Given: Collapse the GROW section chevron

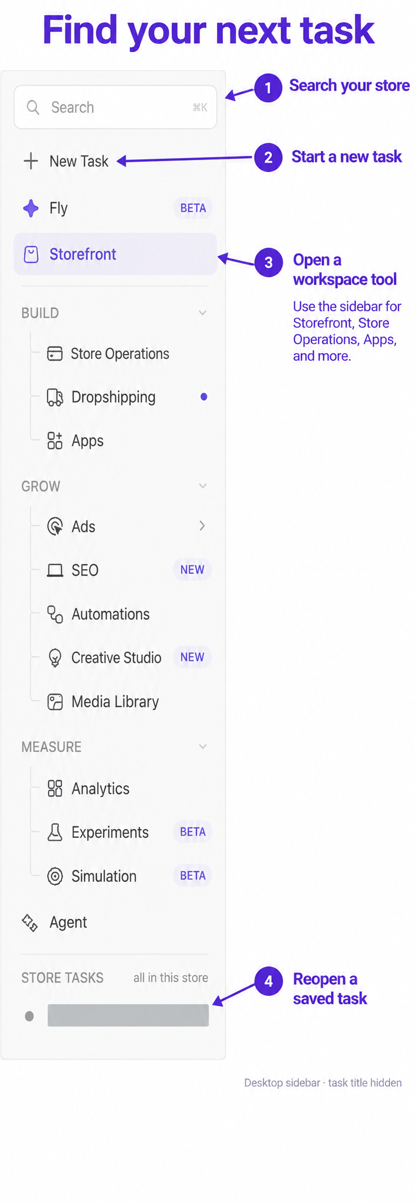Looking at the screenshot, I should pyautogui.click(x=202, y=486).
